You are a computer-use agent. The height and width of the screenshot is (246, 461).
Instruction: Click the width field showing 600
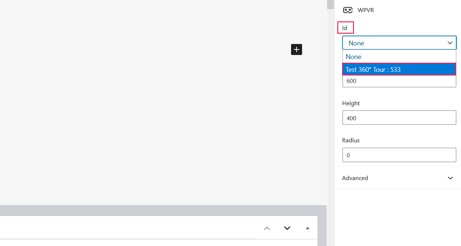click(399, 81)
